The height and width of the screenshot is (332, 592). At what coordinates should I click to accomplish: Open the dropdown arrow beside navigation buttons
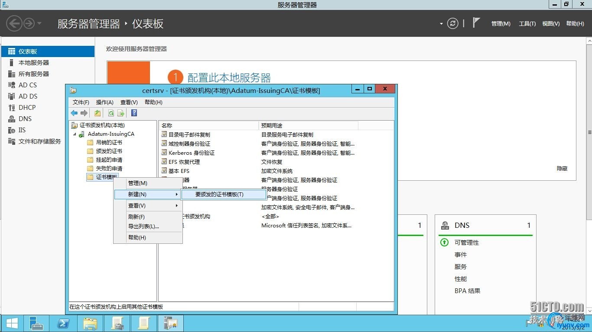coord(39,24)
